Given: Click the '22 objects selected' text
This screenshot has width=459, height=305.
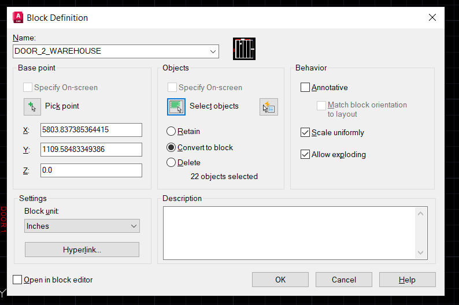Looking at the screenshot, I should click(x=224, y=176).
